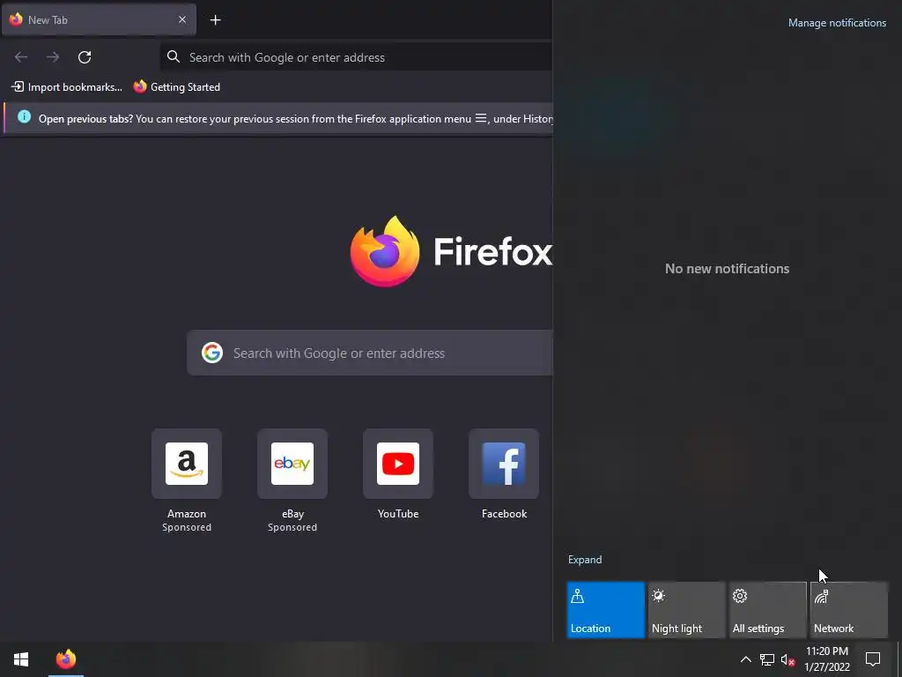Screen dimensions: 902x677
Task: Open the Network quick action
Action: pos(849,610)
